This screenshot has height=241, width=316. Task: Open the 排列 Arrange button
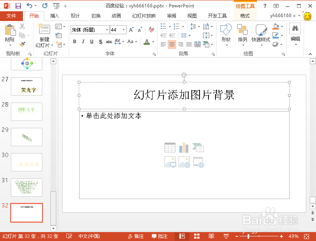point(243,35)
